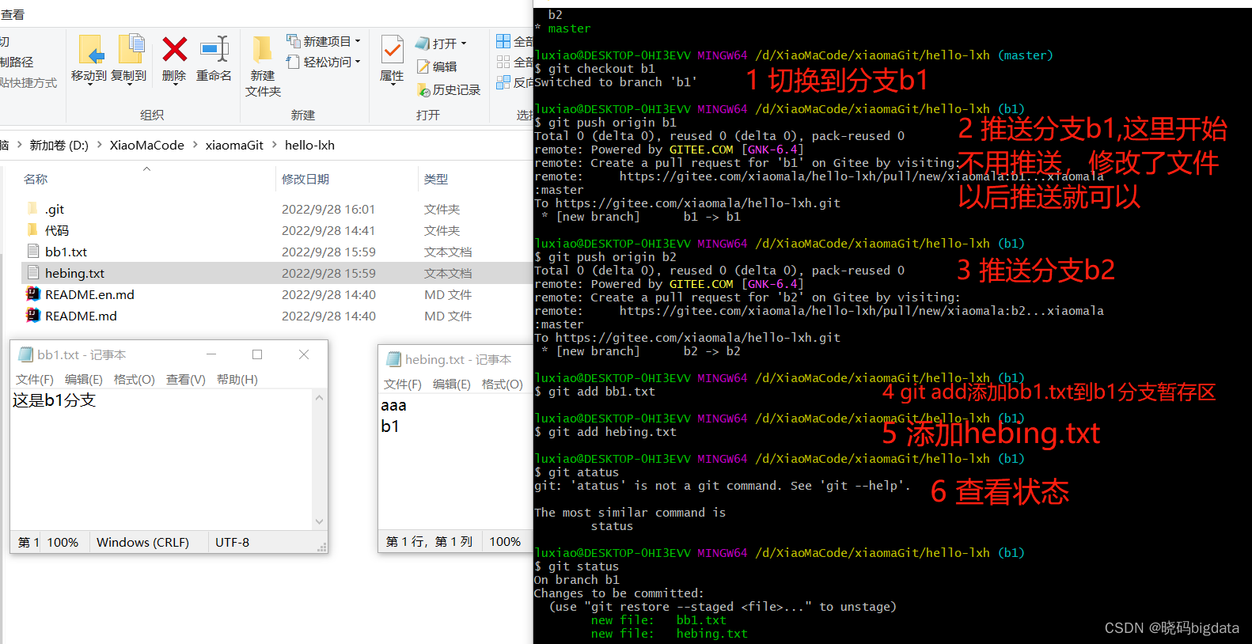Click the scroll-up arrow in bb1.txt Notepad
Screen dimensions: 1252x644
pyautogui.click(x=320, y=398)
